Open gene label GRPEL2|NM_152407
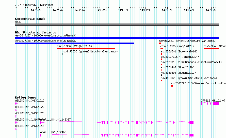226x138 pixels. point(213,101)
